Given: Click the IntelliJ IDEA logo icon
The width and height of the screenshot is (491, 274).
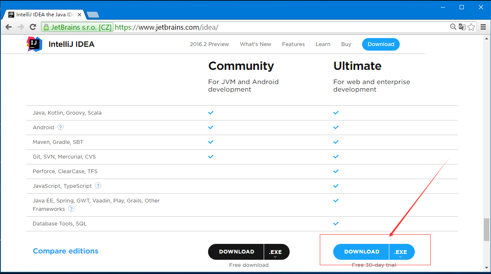Looking at the screenshot, I should [34, 44].
